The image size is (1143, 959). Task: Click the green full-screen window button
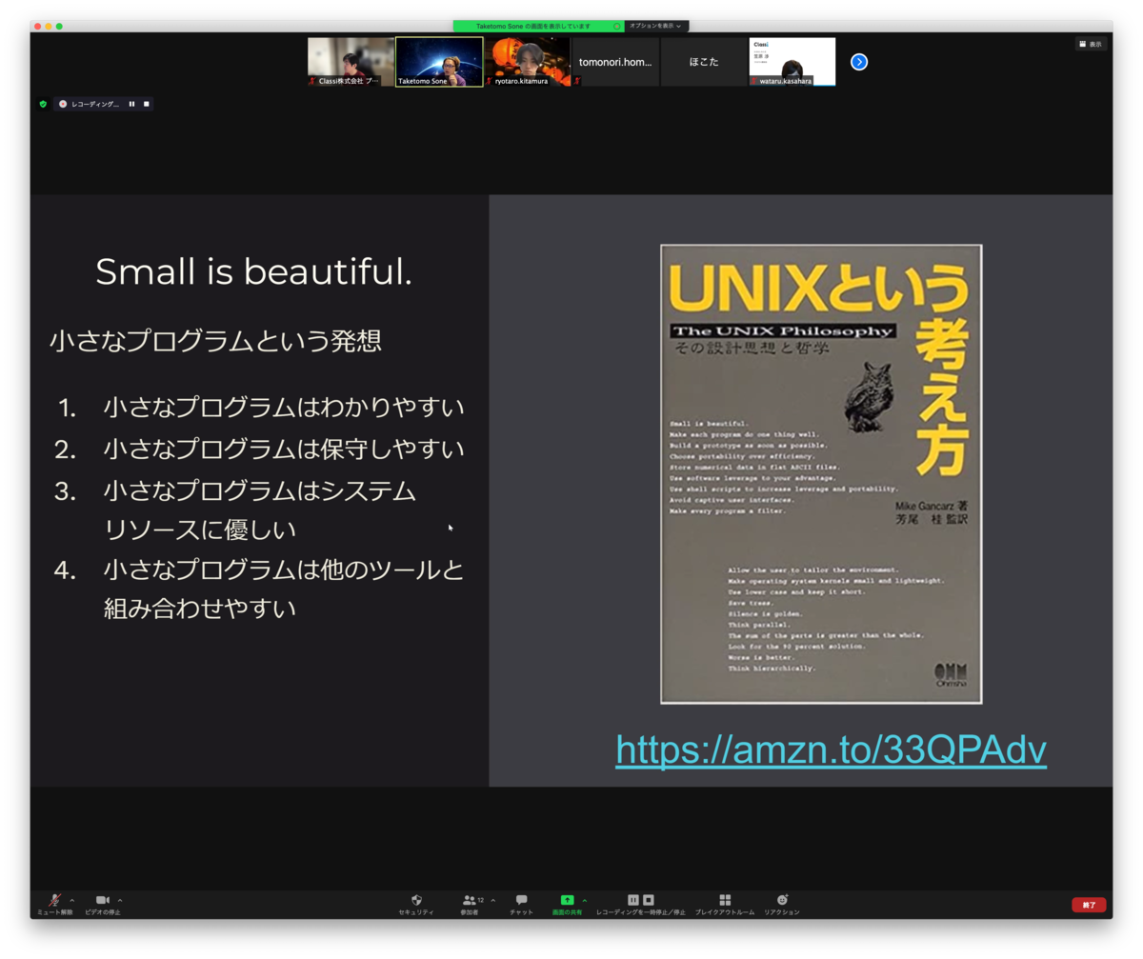(x=59, y=26)
